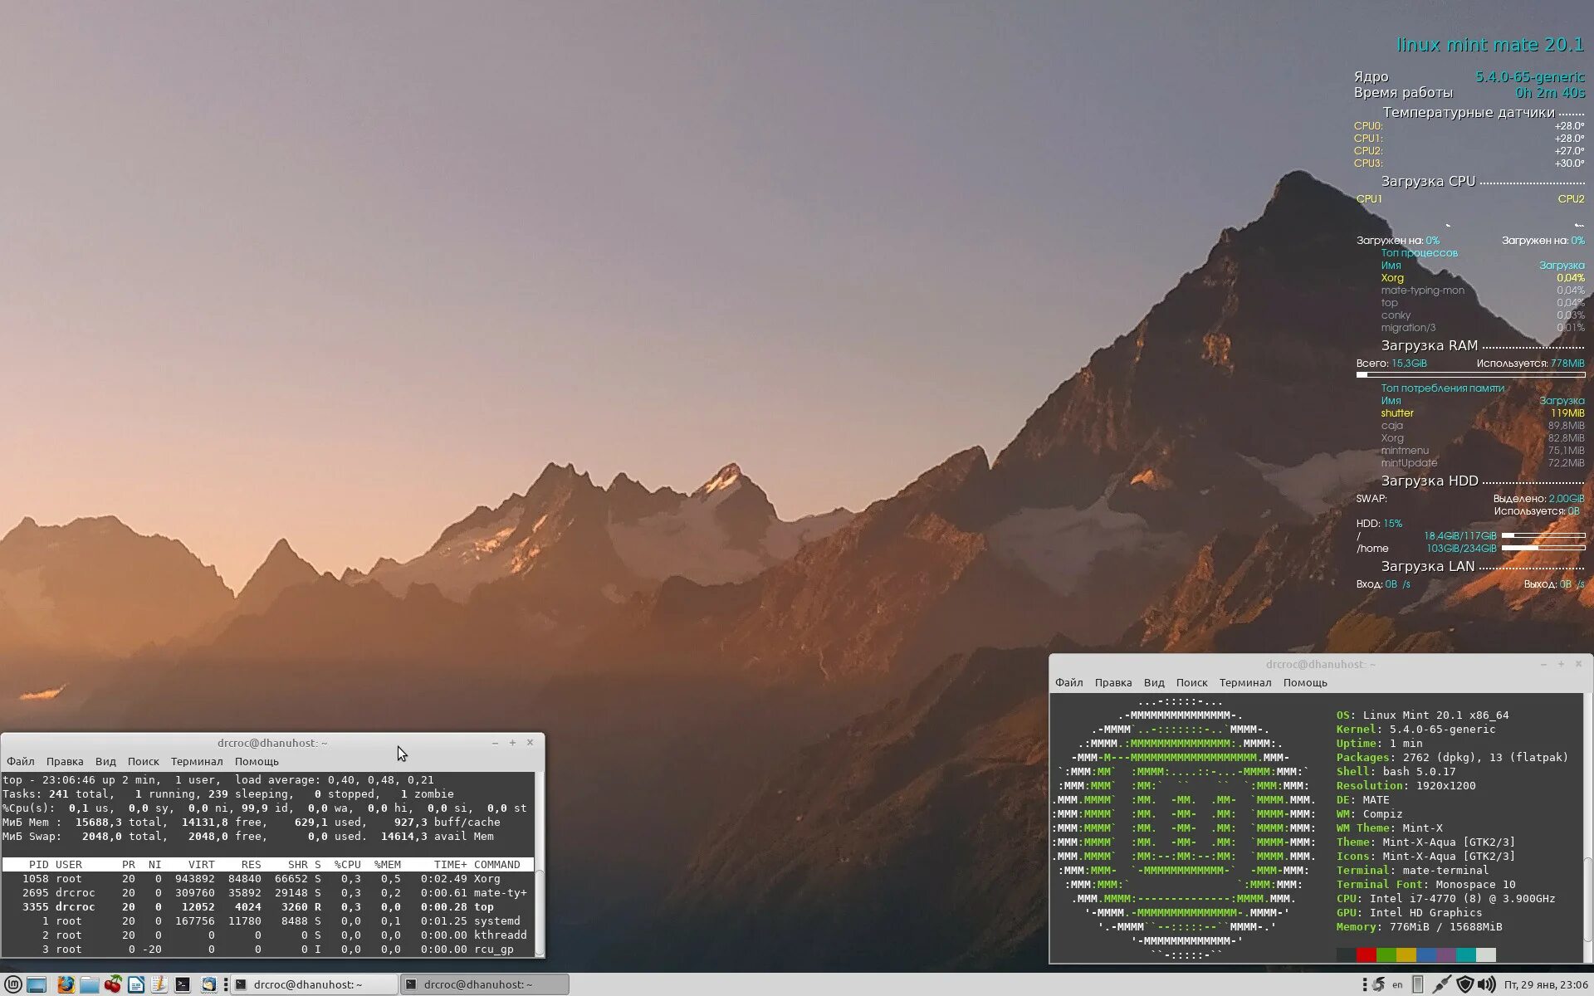The width and height of the screenshot is (1594, 996).
Task: Click the Shutter tray icon
Action: coord(1378,984)
